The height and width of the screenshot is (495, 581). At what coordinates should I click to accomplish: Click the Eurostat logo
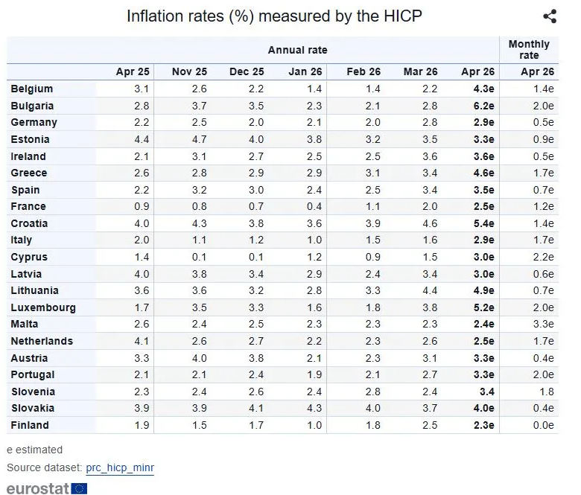click(x=47, y=488)
